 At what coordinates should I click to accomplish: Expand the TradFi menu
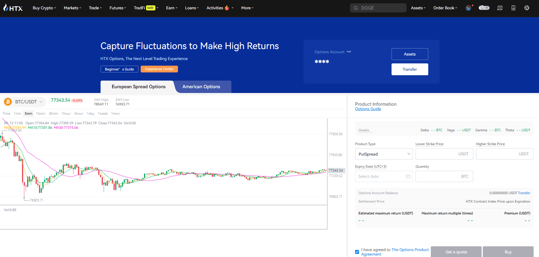tap(146, 8)
